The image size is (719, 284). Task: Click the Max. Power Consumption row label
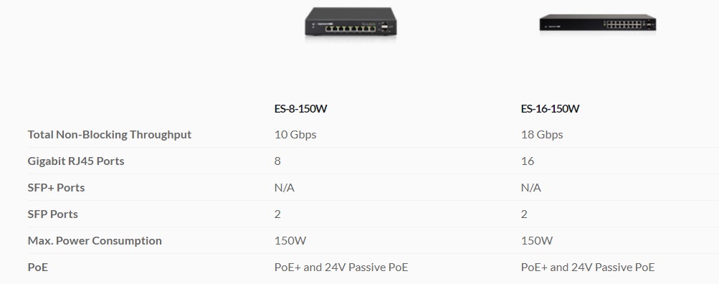(95, 241)
